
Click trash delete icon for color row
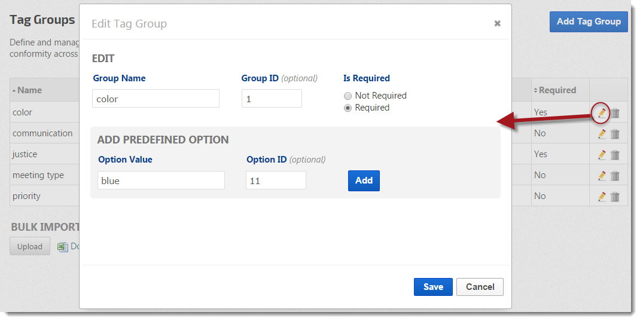(615, 112)
